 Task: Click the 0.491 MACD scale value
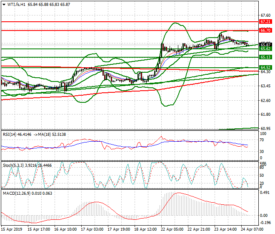[x=265, y=193]
